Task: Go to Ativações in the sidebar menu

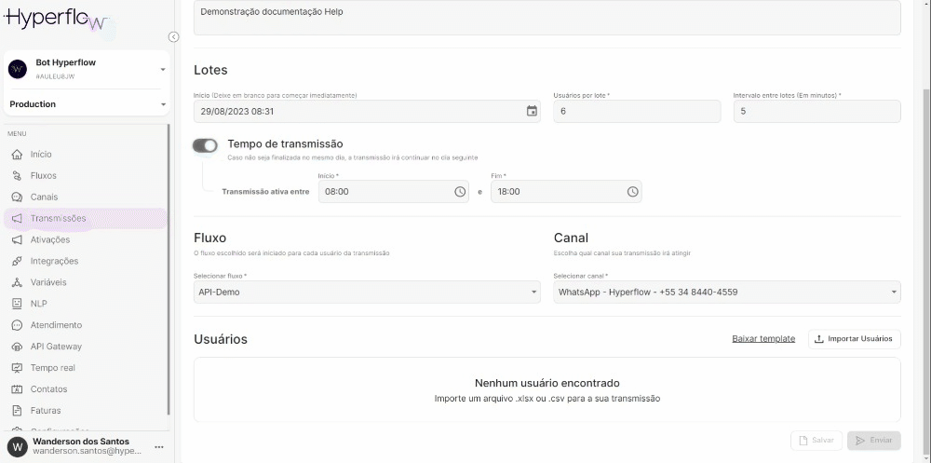Action: (x=49, y=239)
